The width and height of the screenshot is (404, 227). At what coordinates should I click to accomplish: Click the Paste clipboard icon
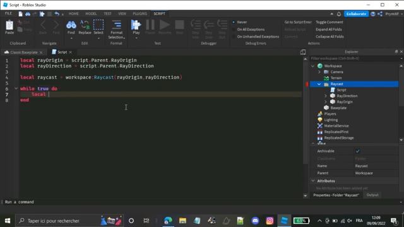point(9,25)
